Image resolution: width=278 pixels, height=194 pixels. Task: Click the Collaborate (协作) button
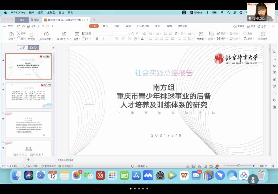[x=251, y=26]
